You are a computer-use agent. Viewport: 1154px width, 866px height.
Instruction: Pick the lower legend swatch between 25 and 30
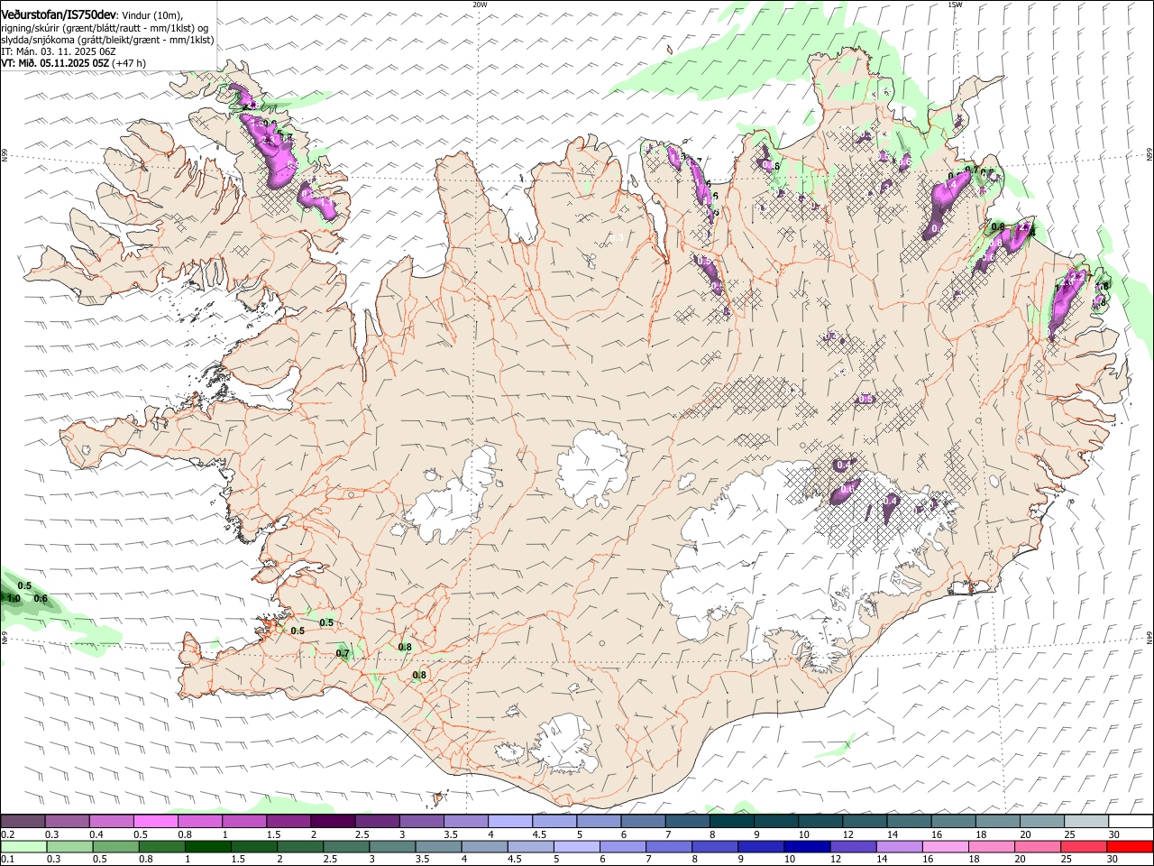1083,847
